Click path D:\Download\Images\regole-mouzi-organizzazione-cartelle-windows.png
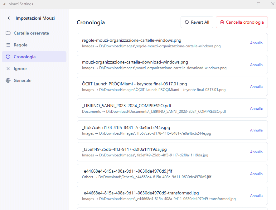The image size is (276, 210). 160,46
